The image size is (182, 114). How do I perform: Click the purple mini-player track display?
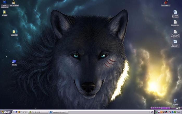click(x=166, y=108)
